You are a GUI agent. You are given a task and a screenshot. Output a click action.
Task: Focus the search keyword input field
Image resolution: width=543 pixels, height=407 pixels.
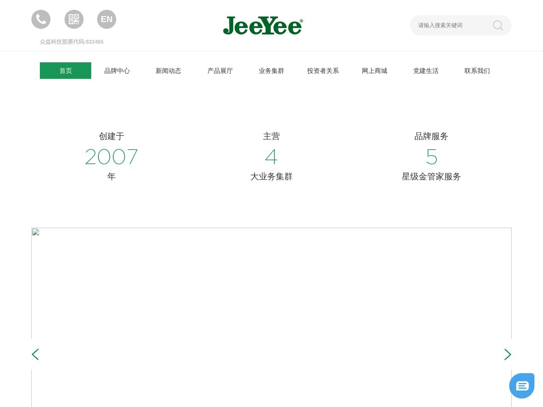pos(450,25)
